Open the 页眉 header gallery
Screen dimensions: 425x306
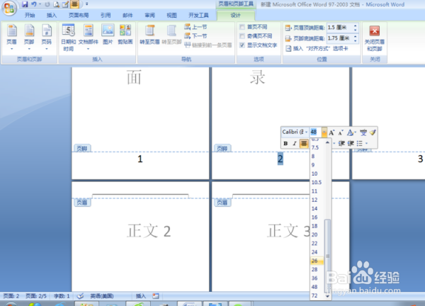[11, 38]
